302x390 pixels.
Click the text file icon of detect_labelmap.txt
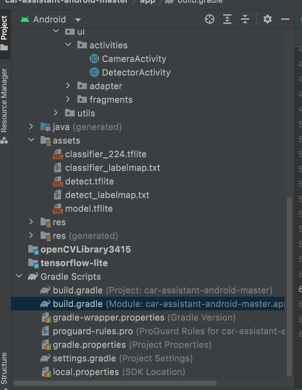pos(58,195)
